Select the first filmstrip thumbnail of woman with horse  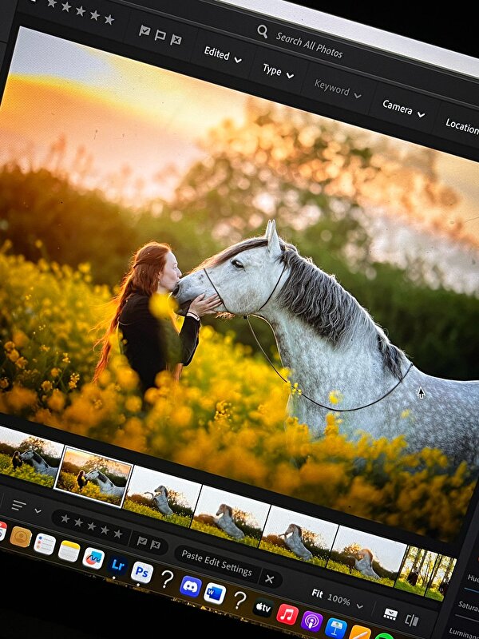coord(30,456)
